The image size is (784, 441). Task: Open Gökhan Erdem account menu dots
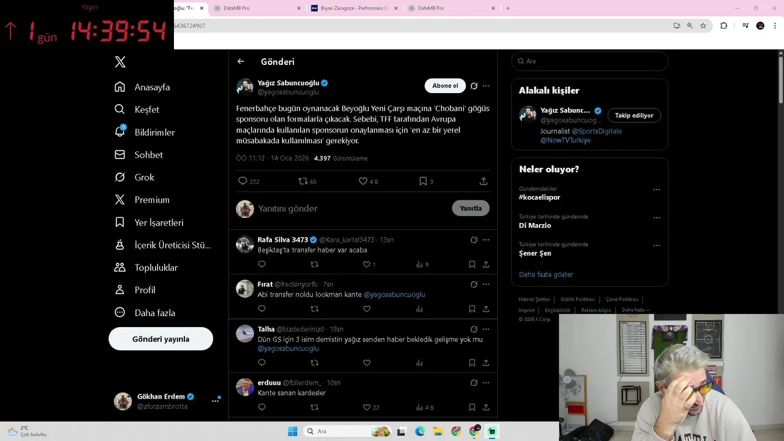click(215, 401)
